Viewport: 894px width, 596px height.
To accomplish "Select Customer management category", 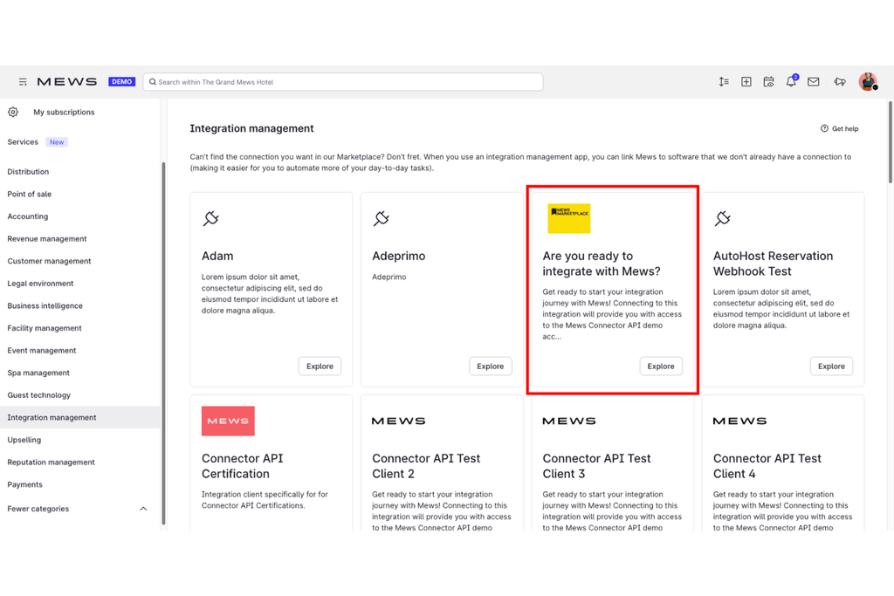I will [x=49, y=261].
